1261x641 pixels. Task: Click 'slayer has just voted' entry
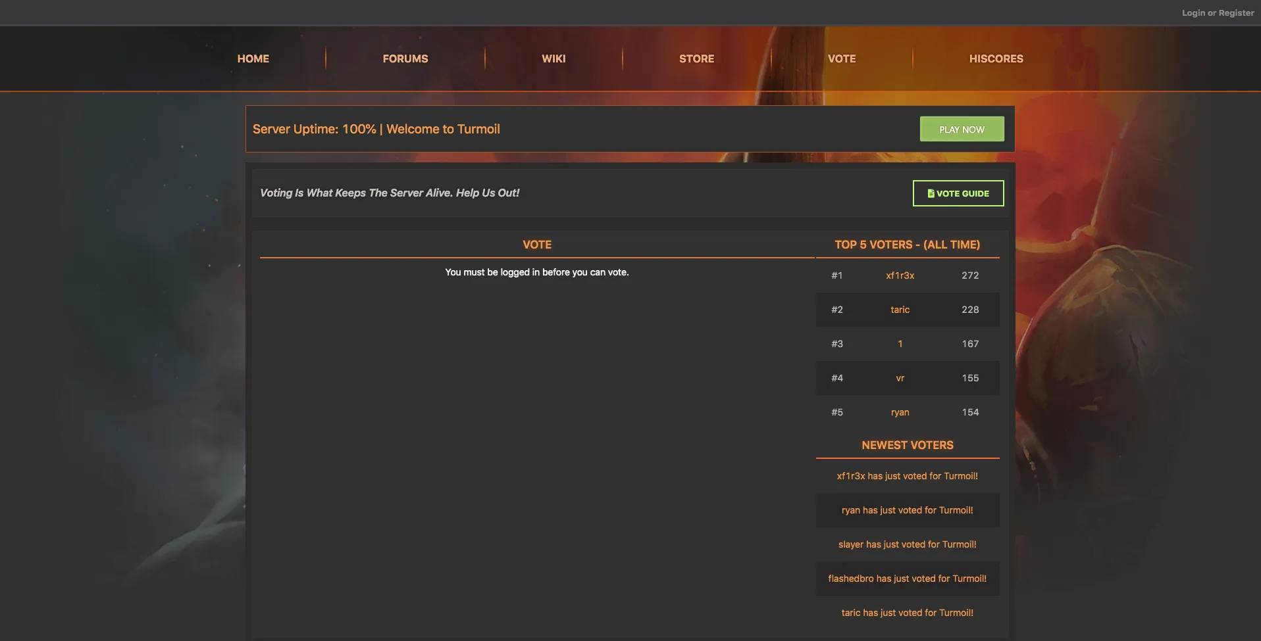pos(907,544)
